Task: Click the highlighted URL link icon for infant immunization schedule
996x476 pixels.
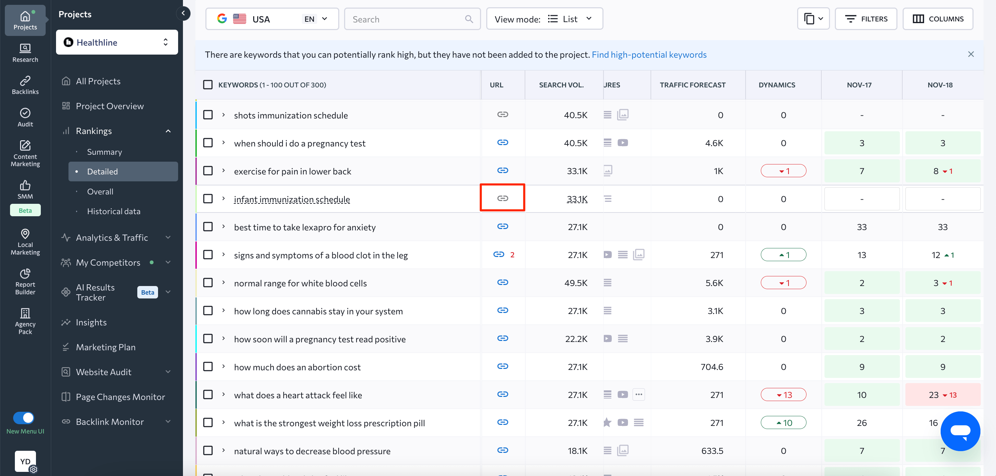Action: pos(502,198)
